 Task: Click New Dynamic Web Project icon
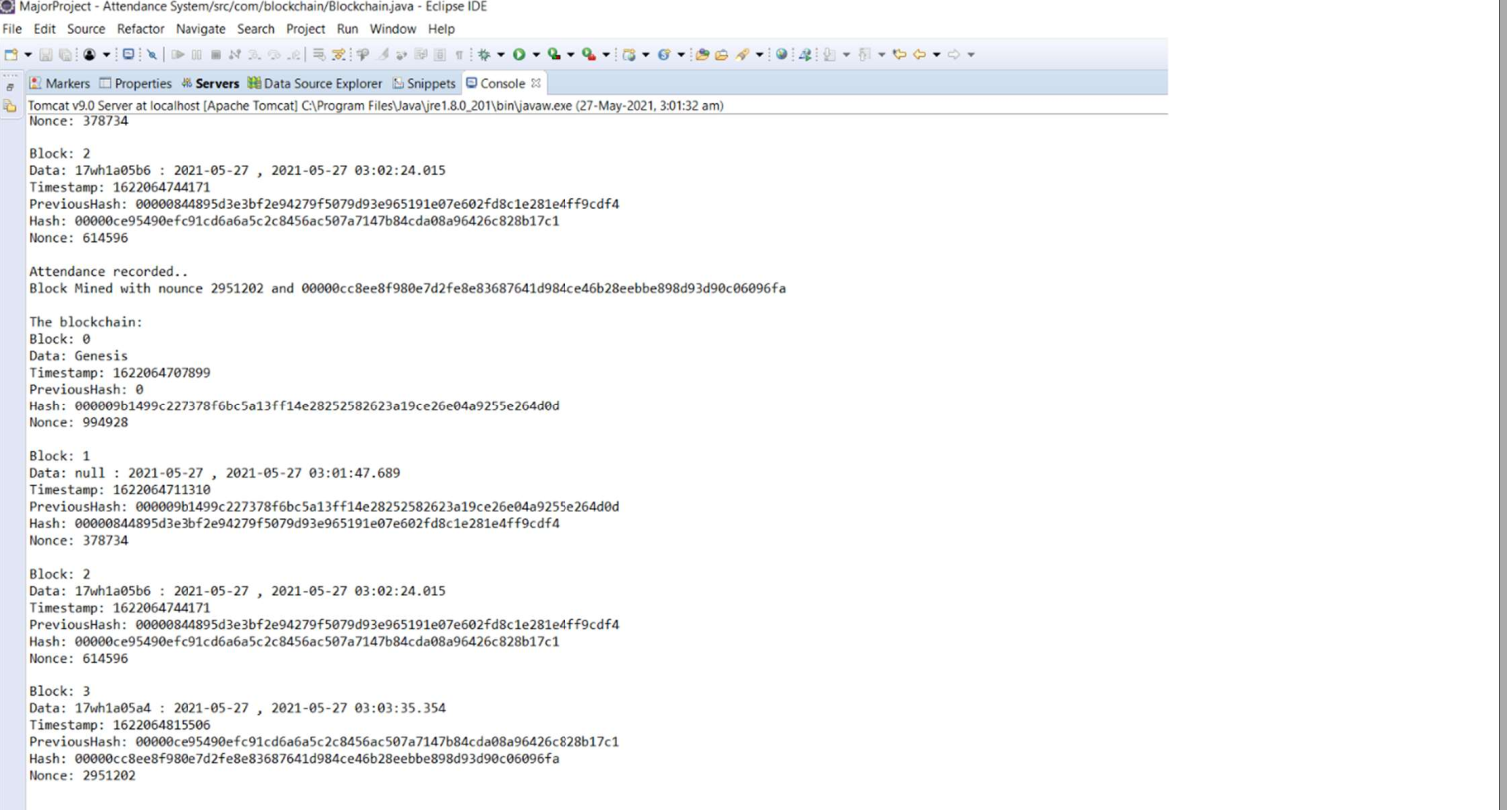629,54
